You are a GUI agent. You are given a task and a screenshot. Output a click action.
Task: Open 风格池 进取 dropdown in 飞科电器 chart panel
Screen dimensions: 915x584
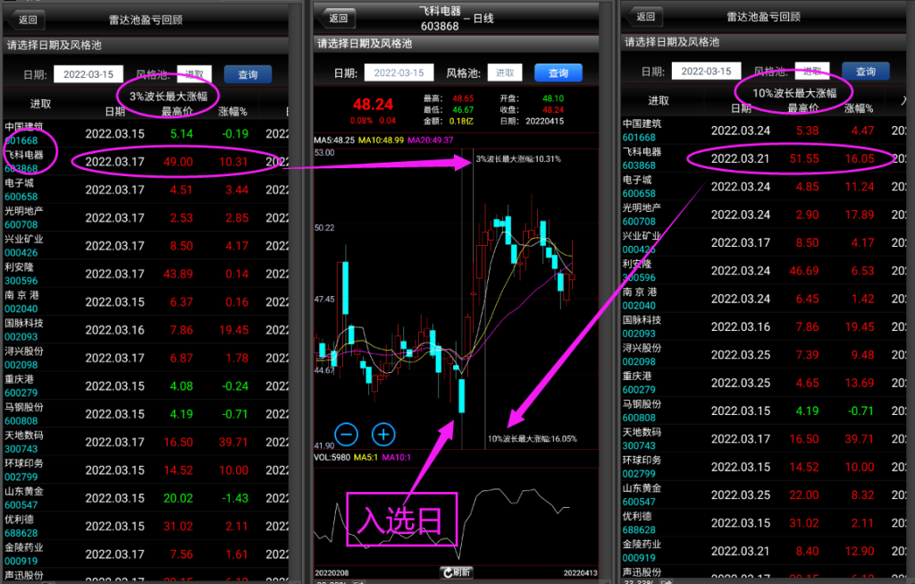tap(506, 73)
